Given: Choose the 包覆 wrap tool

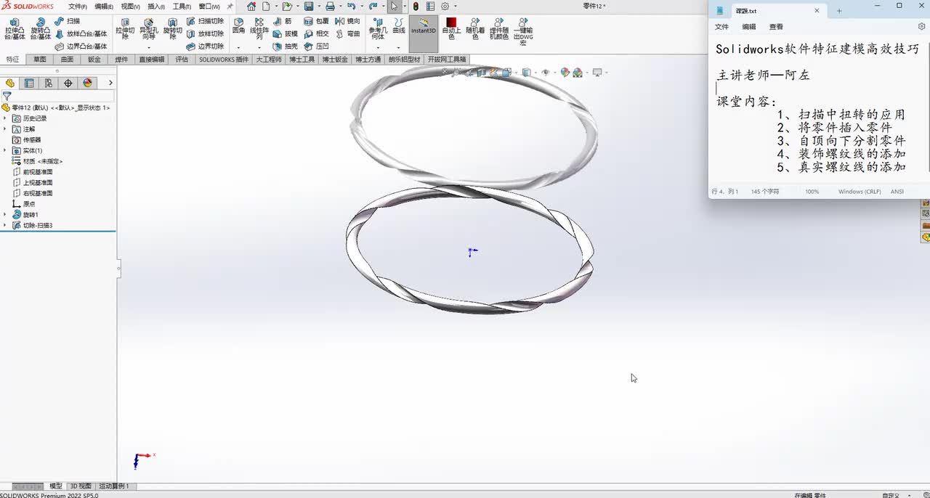Looking at the screenshot, I should pyautogui.click(x=317, y=21).
